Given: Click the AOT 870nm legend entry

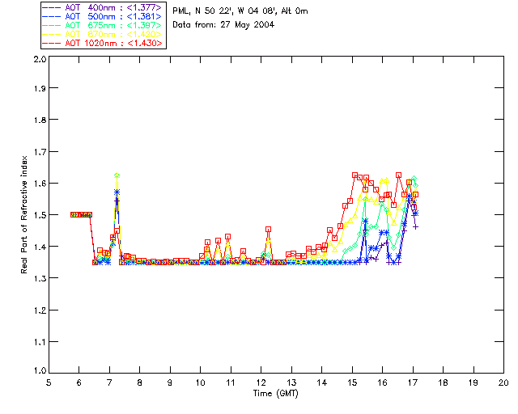Looking at the screenshot, I should [x=103, y=34].
